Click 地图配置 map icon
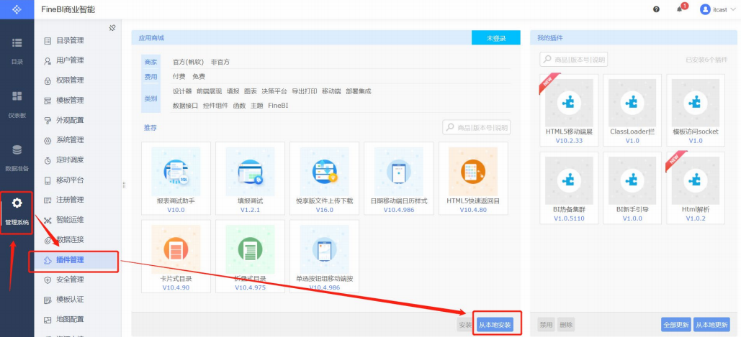Viewport: 741px width, 337px height. 48,320
